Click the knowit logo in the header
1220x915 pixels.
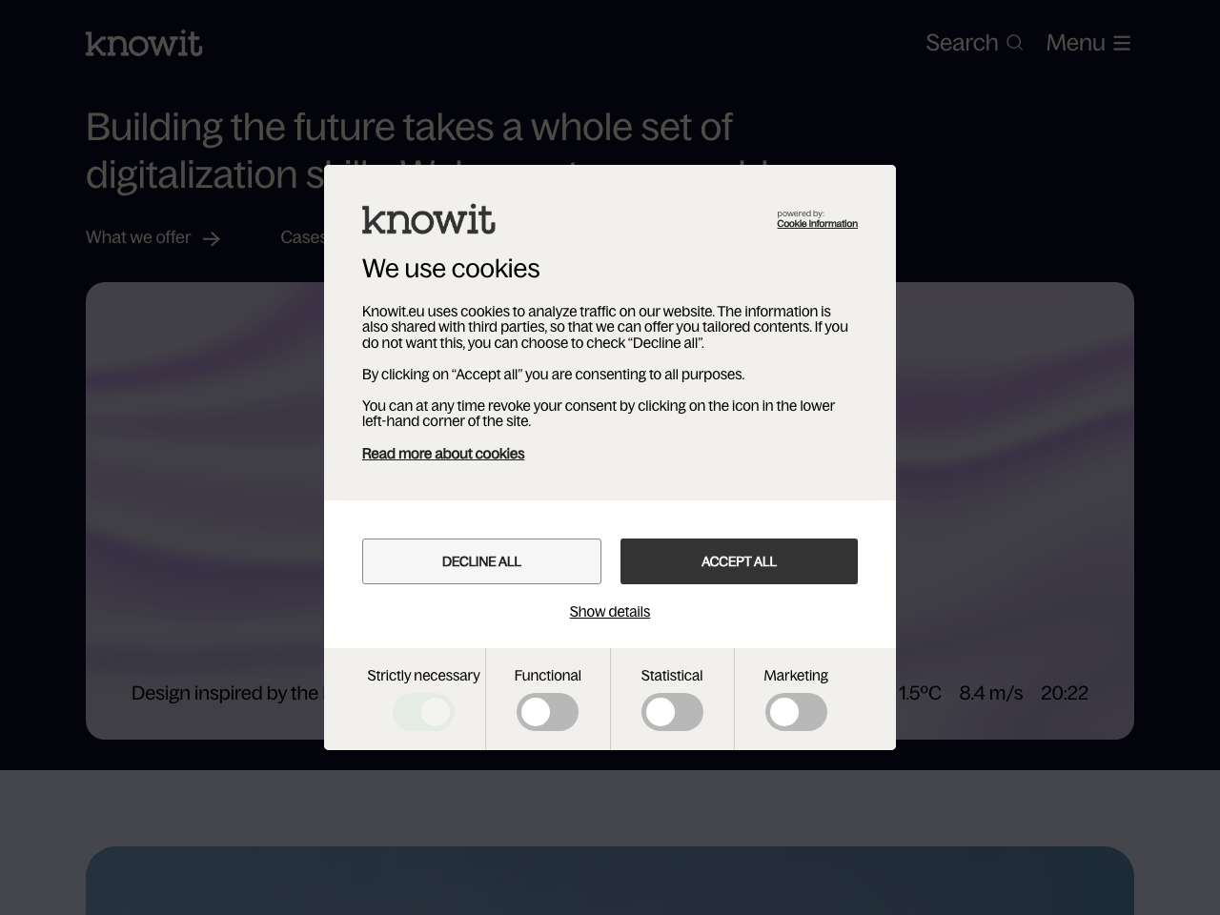(143, 43)
